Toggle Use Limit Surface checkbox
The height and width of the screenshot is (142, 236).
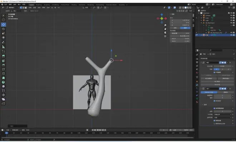pos(214,108)
